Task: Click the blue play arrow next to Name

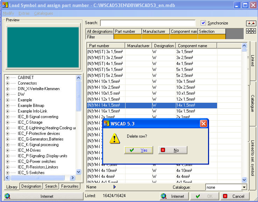Action: tap(115, 187)
